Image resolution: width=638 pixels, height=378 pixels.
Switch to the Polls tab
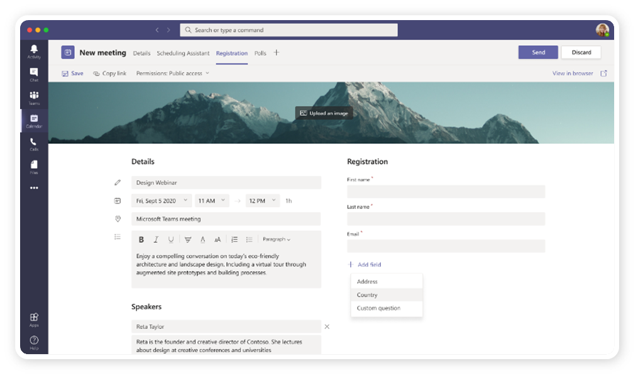pos(260,53)
